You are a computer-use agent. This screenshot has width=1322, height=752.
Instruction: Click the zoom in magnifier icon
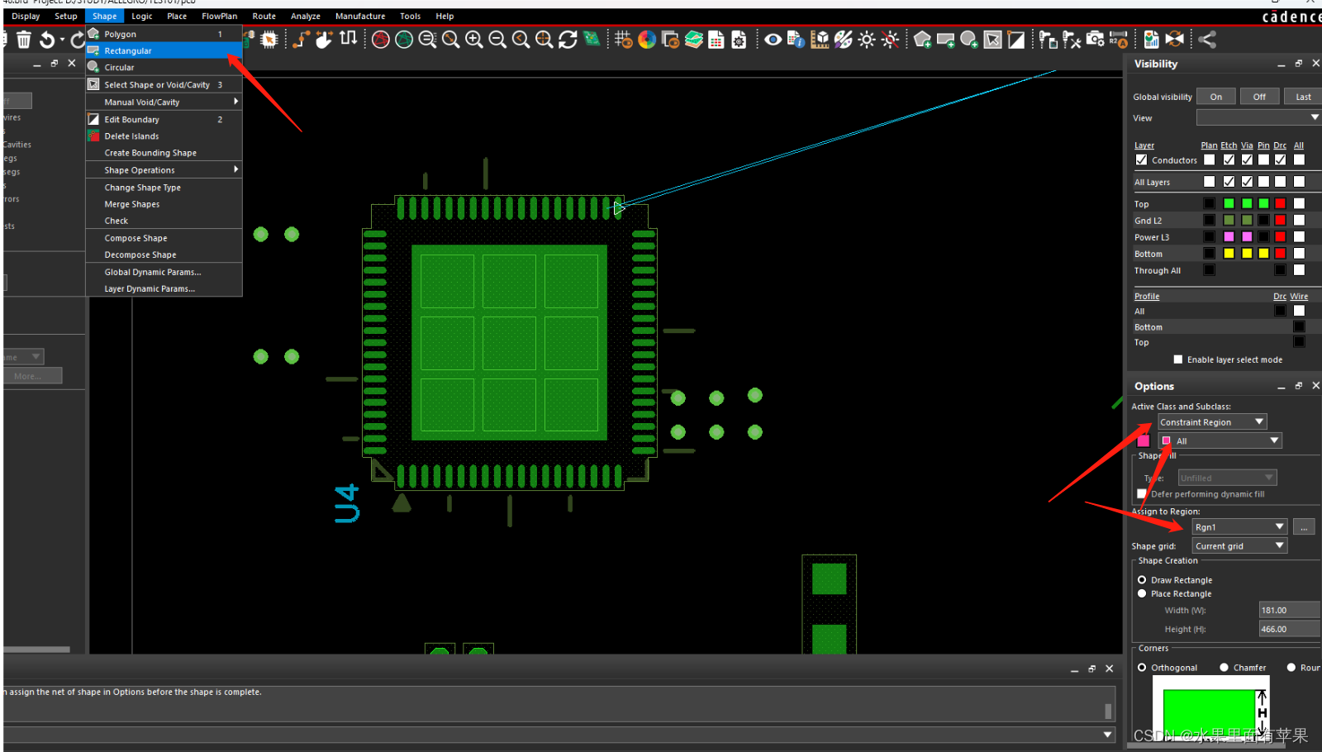coord(474,40)
